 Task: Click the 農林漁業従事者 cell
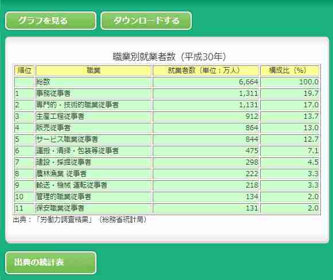pos(94,174)
